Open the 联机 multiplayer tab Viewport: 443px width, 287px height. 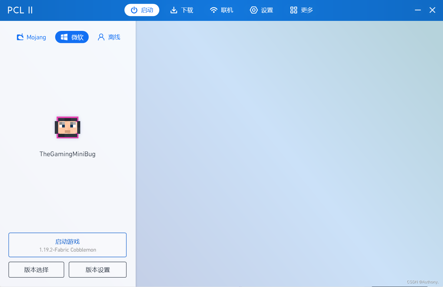click(222, 10)
